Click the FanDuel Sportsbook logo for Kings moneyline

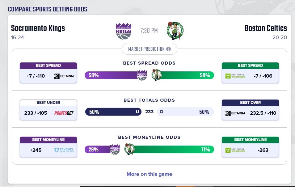pos(64,150)
